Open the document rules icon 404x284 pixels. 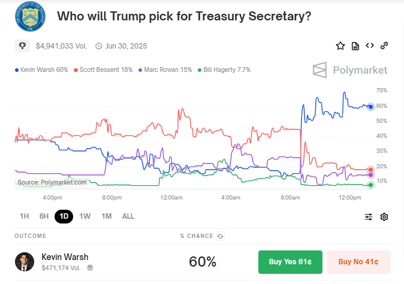(355, 46)
